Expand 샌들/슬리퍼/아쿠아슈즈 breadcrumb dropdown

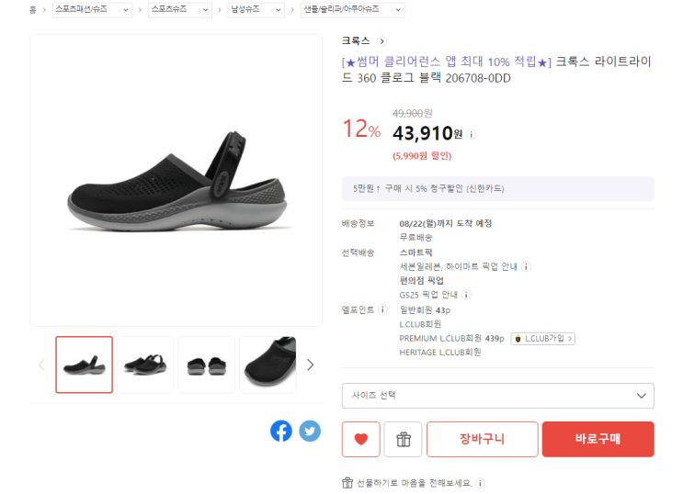pos(353,9)
